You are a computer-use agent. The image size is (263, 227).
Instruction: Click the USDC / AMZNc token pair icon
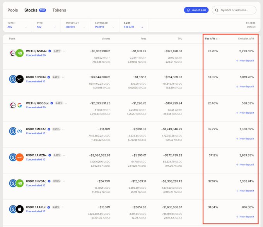[x=16, y=157]
